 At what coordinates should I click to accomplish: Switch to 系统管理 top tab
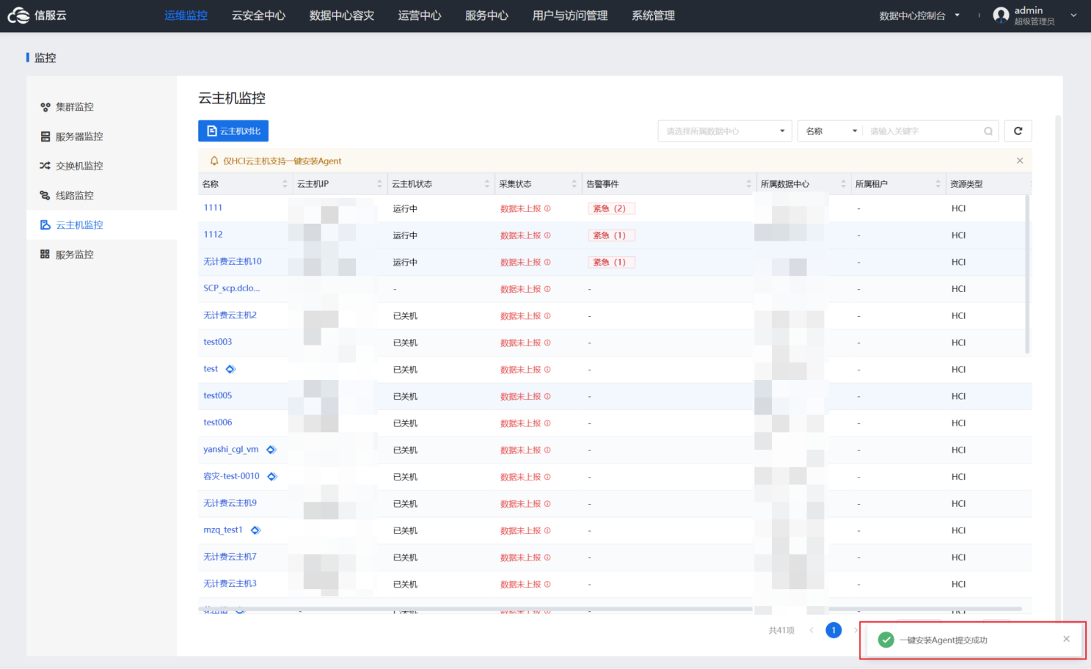(653, 15)
